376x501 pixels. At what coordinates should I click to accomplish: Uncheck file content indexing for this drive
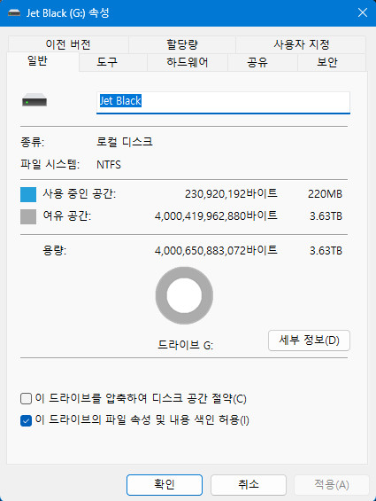(26, 420)
